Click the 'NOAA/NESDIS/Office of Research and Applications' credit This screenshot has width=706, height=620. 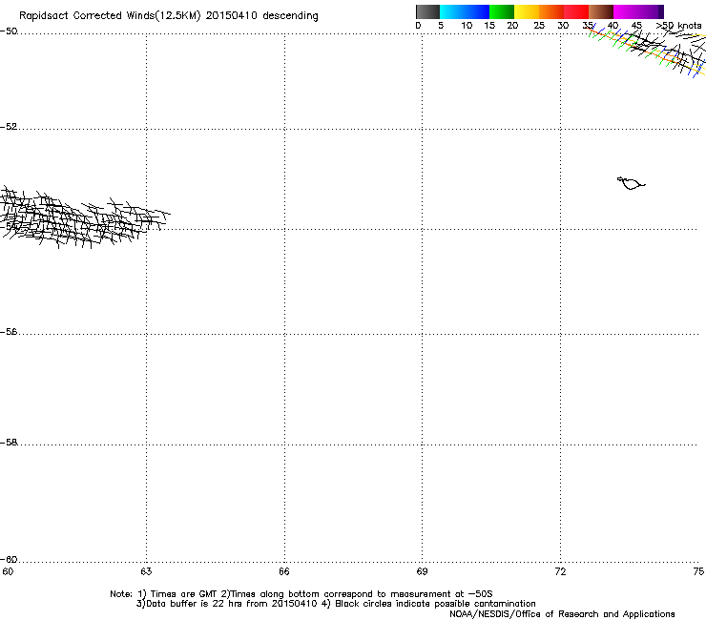point(562,614)
